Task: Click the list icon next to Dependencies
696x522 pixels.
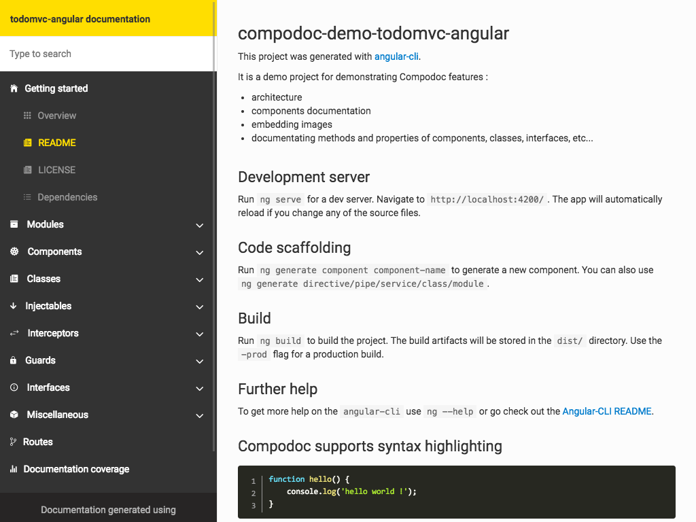Action: 27,197
